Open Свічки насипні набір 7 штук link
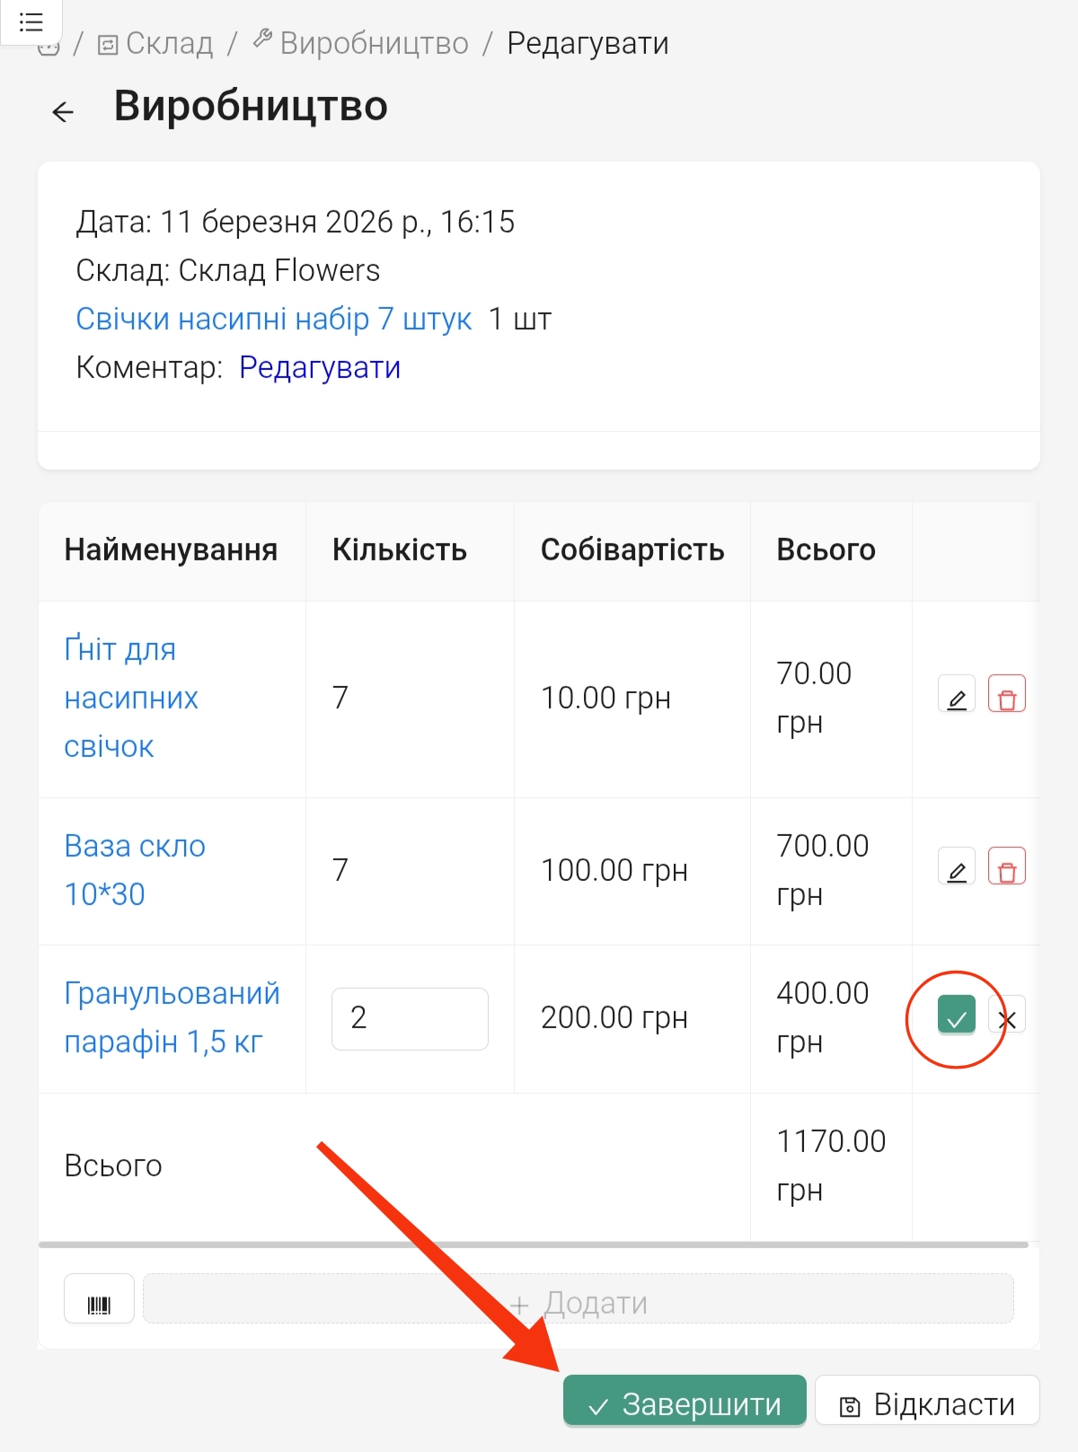 273,319
